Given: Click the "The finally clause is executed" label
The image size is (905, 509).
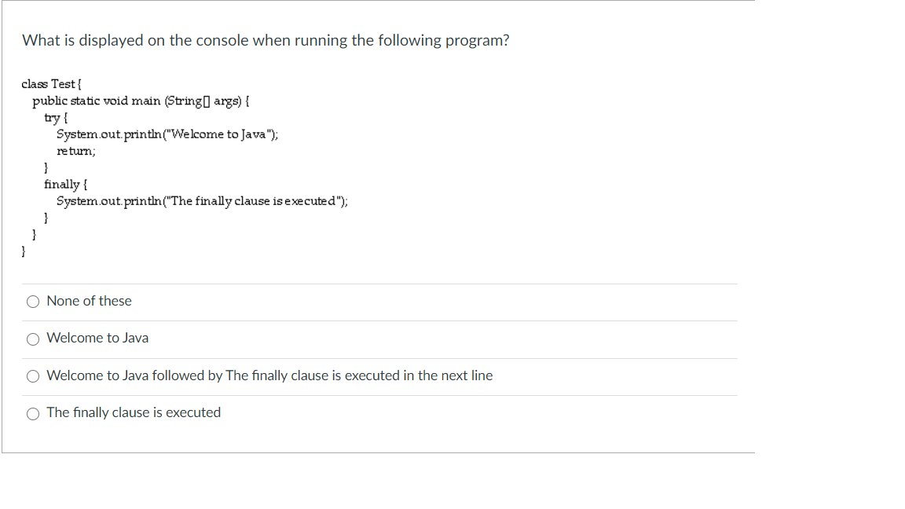Looking at the screenshot, I should click(134, 412).
